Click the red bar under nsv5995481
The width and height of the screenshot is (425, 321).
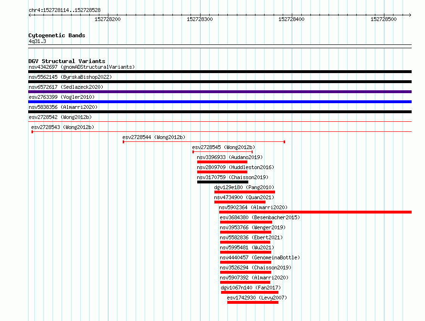coord(245,252)
